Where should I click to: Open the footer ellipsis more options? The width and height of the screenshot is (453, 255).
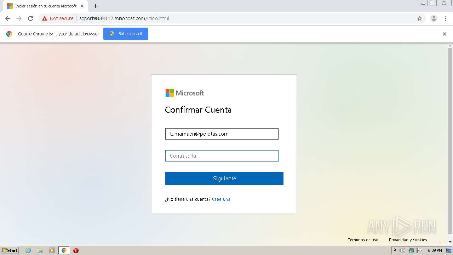click(441, 241)
